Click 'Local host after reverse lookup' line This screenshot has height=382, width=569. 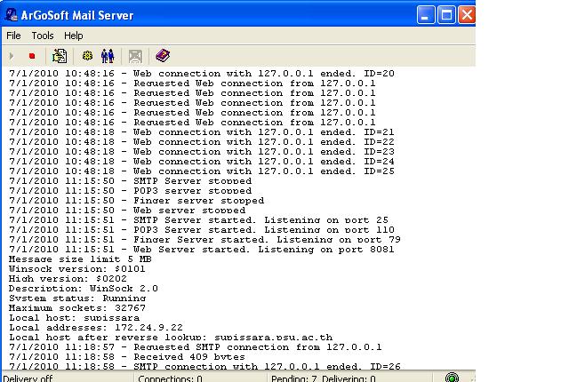coord(171,338)
